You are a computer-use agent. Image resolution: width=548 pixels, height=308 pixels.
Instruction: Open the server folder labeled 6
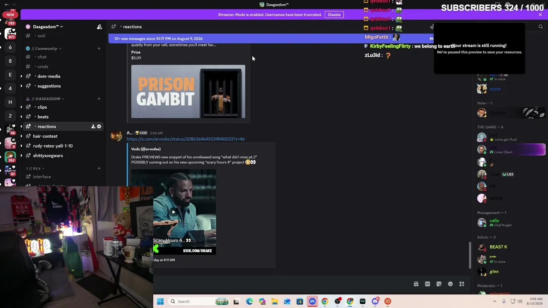click(10, 47)
